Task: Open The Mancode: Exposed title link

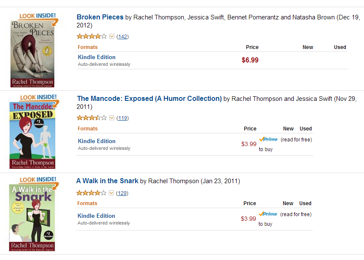Action: (x=149, y=99)
